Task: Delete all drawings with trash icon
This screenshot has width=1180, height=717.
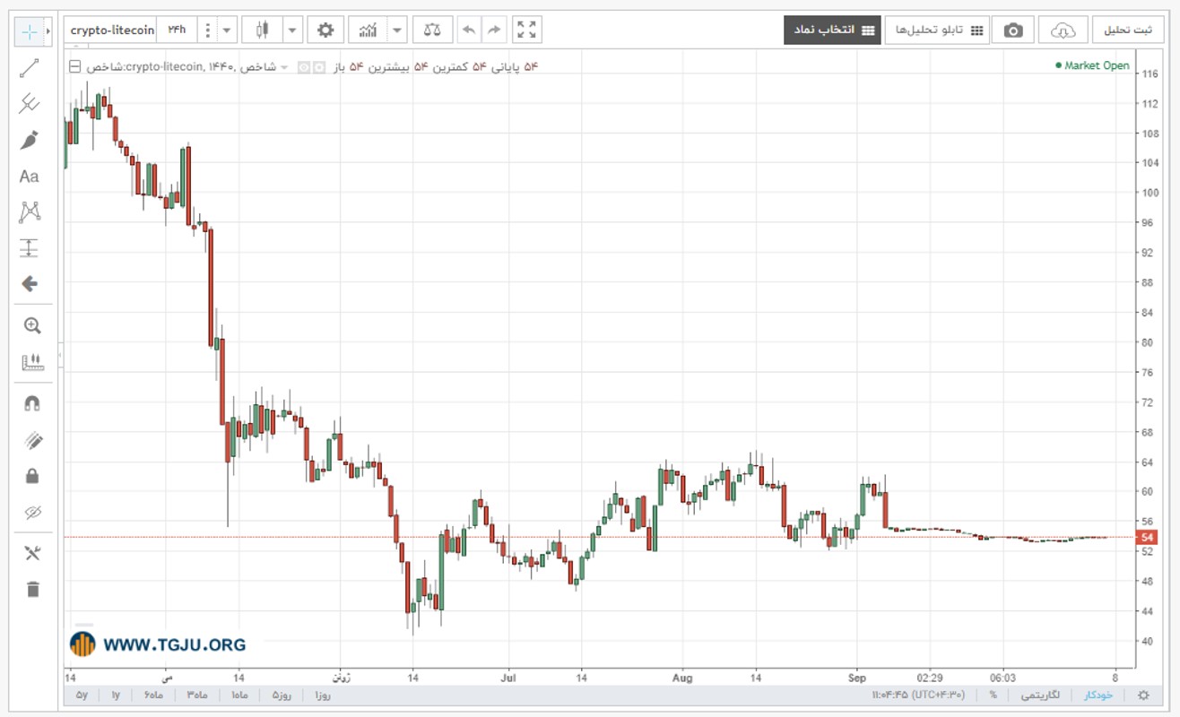Action: point(32,589)
